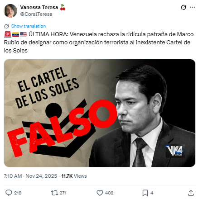Viewport: 198px width, 199px height.
Task: Open the reply comment icon
Action: click(9, 193)
